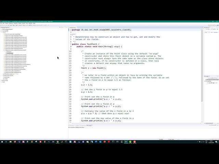
Task: Open the File menu
Action: [1, 24]
